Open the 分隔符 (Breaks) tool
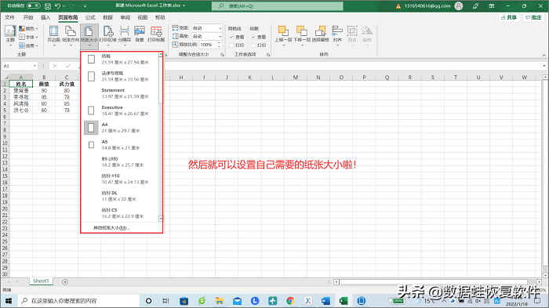 click(124, 36)
